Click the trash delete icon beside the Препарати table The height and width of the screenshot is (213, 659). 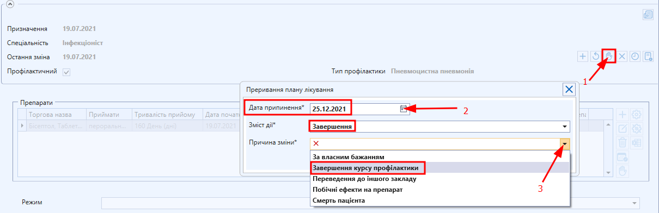pyautogui.click(x=623, y=143)
